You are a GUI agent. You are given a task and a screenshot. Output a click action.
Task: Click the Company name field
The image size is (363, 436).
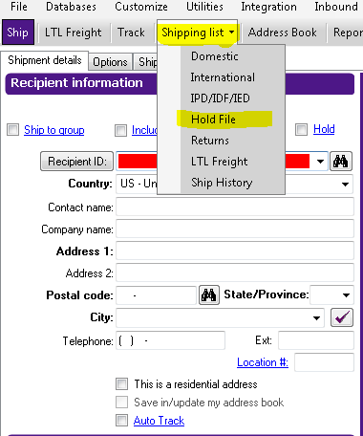point(235,229)
